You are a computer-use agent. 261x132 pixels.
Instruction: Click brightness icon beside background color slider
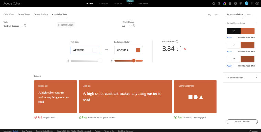point(112,61)
